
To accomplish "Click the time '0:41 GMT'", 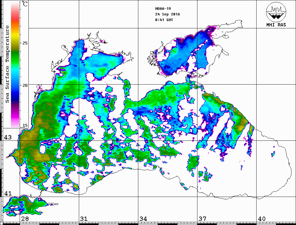I will pyautogui.click(x=164, y=20).
